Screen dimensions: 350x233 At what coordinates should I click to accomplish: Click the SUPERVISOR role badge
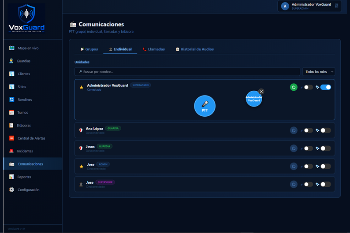point(105,182)
